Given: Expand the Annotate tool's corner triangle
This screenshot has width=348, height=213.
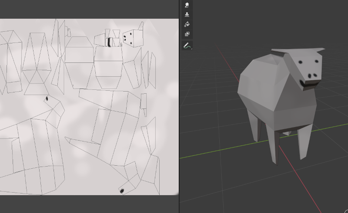Looking at the screenshot, I should [191, 49].
